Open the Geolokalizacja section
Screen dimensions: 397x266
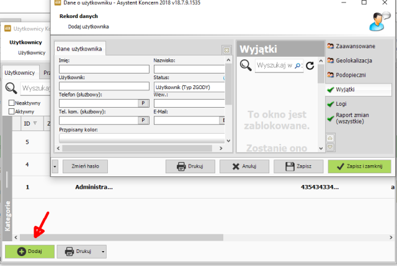point(349,61)
